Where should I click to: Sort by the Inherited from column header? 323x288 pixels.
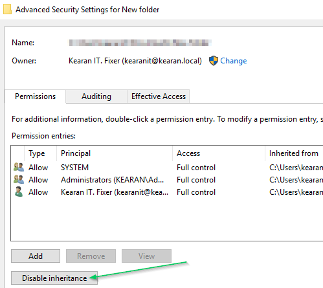[x=294, y=153]
